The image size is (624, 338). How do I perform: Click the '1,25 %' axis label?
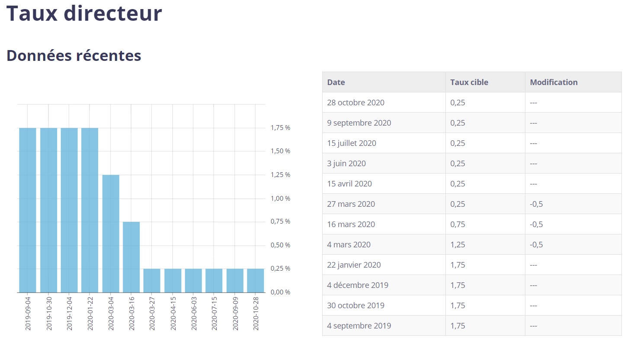(281, 175)
